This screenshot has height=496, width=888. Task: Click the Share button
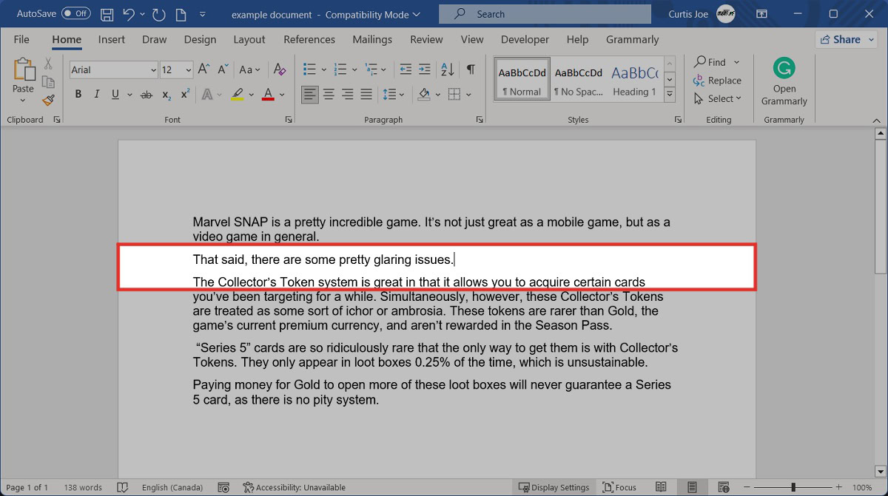click(847, 40)
